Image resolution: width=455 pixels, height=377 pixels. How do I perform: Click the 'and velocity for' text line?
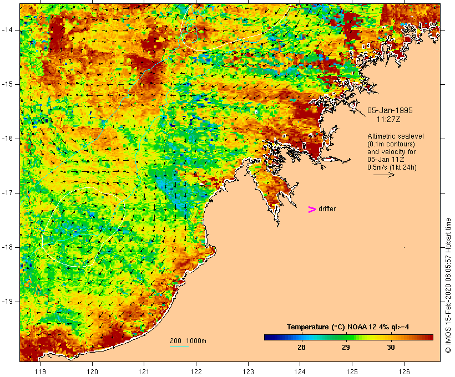click(391, 152)
